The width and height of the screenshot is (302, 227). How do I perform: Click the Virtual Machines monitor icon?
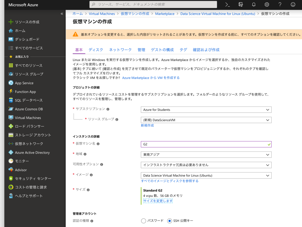click(x=11, y=118)
